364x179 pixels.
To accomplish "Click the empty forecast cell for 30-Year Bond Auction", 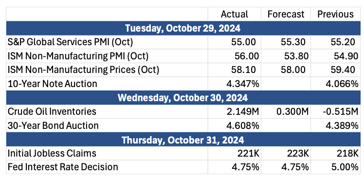I will [286, 125].
